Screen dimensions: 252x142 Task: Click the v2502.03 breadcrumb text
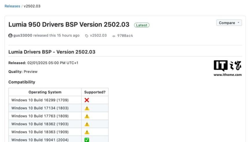coord(32,6)
